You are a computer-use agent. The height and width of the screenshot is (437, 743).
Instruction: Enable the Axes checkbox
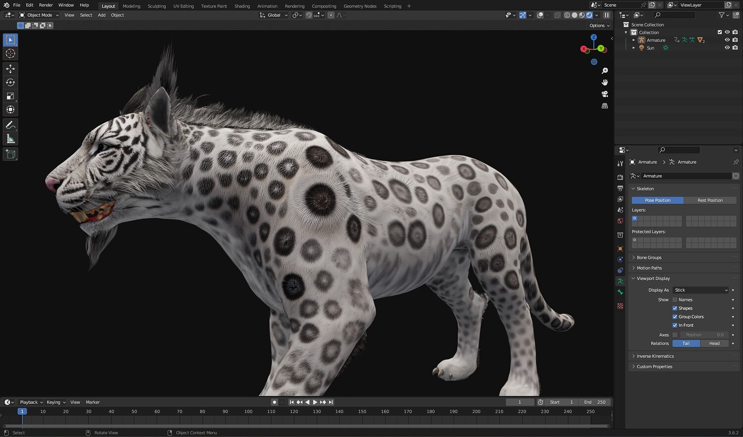(675, 335)
